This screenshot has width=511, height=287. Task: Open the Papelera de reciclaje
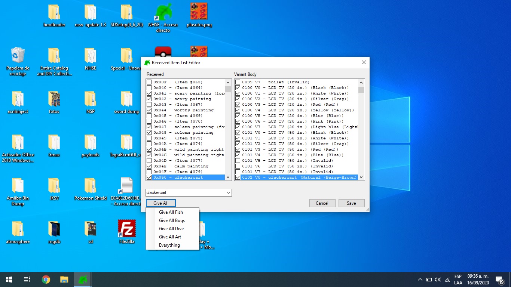click(18, 61)
